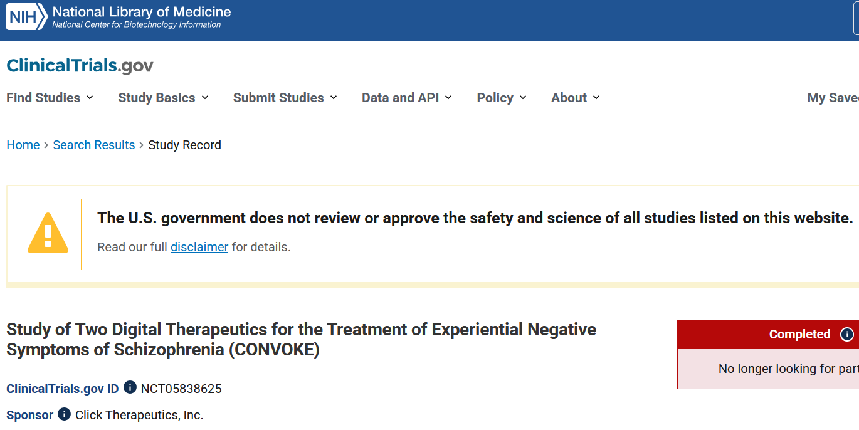
Task: Open the full disclaimer link
Action: pos(199,247)
